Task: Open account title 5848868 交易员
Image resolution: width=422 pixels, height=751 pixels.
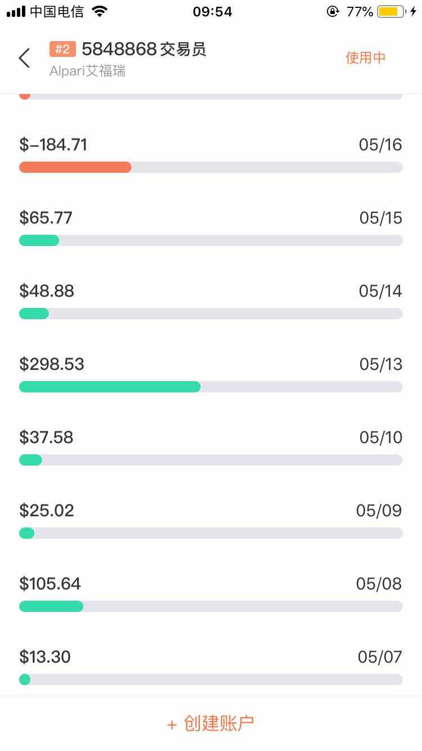Action: point(143,50)
